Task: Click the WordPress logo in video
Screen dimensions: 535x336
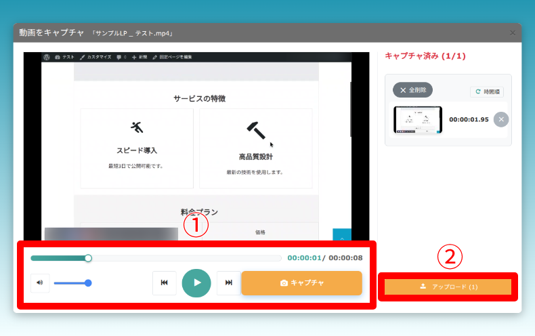Action: click(47, 57)
